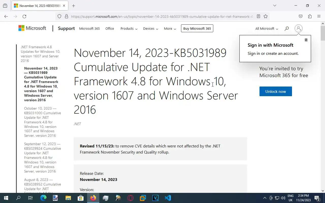Open a new browser tab
This screenshot has width=325, height=203.
73,6
